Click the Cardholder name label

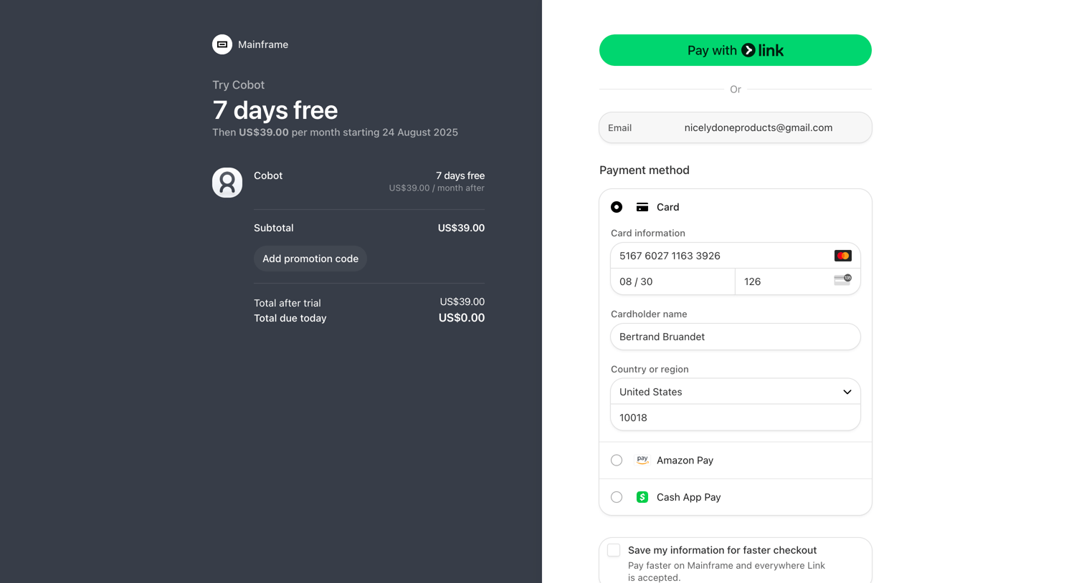point(649,314)
